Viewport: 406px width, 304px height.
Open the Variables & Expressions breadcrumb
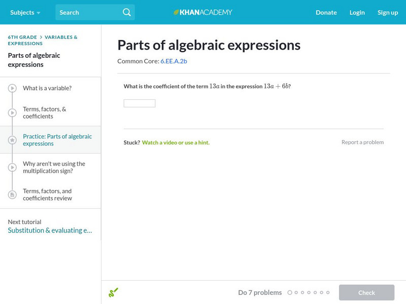[x=61, y=37]
